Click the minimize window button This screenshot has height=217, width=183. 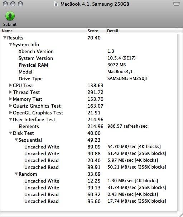(x=13, y=4)
